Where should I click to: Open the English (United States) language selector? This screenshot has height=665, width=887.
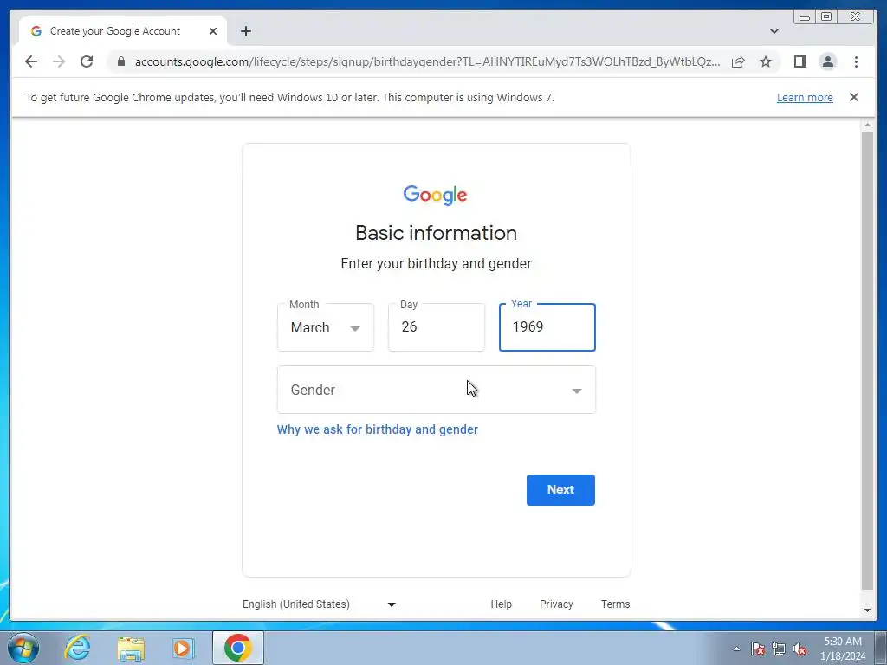pos(319,604)
